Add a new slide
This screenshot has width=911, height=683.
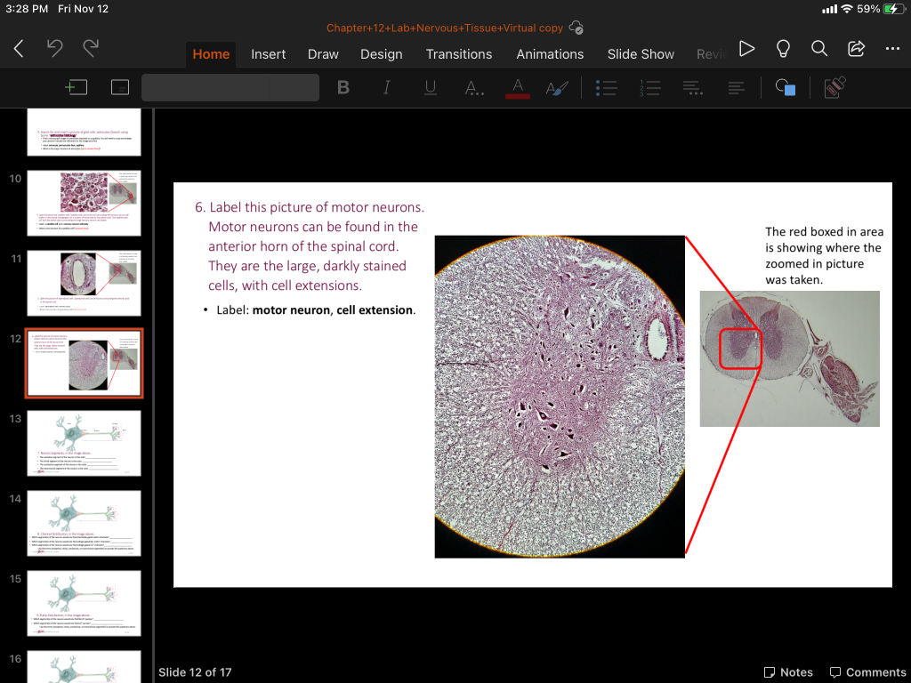click(x=77, y=87)
